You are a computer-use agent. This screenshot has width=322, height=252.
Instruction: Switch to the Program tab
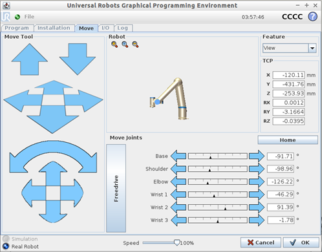click(17, 28)
